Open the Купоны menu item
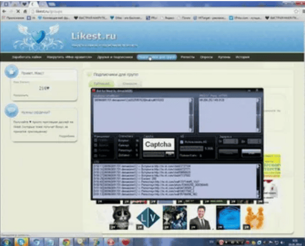The width and height of the screenshot is (305, 246). [224, 57]
